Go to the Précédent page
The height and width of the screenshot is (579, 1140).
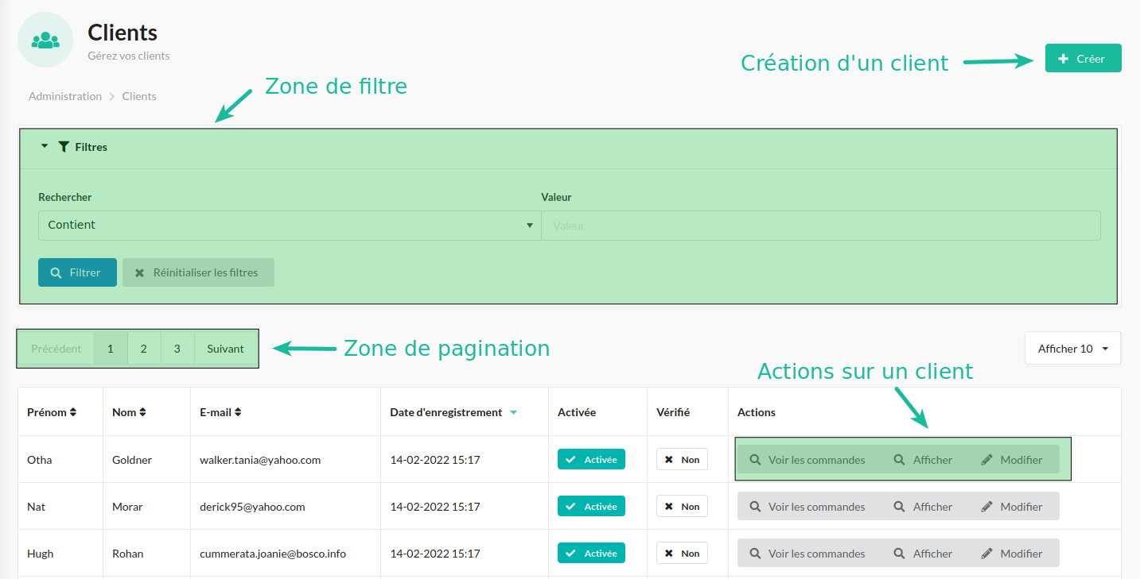click(56, 349)
